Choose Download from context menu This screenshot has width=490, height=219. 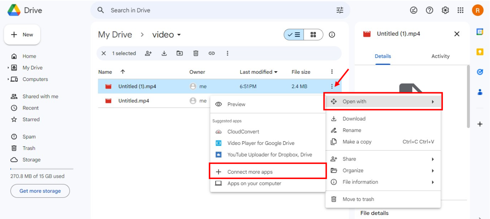tap(383, 119)
